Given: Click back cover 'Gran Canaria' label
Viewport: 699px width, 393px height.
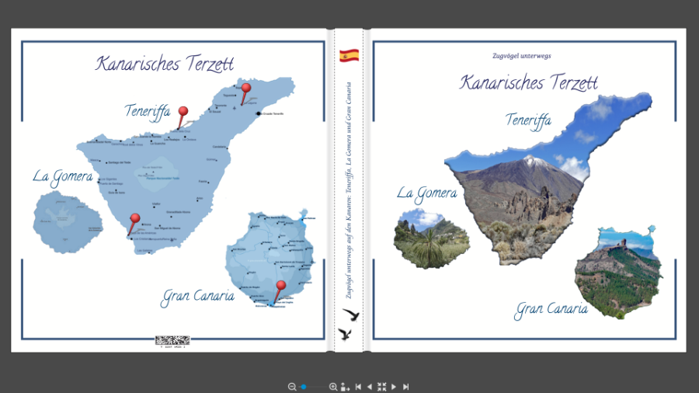Looking at the screenshot, I should 197,297.
